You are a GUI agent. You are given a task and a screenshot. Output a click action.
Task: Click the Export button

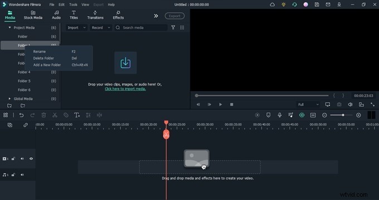click(x=174, y=16)
